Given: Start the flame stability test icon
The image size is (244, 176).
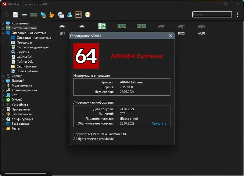Looking at the screenshot, I should click(52, 15).
